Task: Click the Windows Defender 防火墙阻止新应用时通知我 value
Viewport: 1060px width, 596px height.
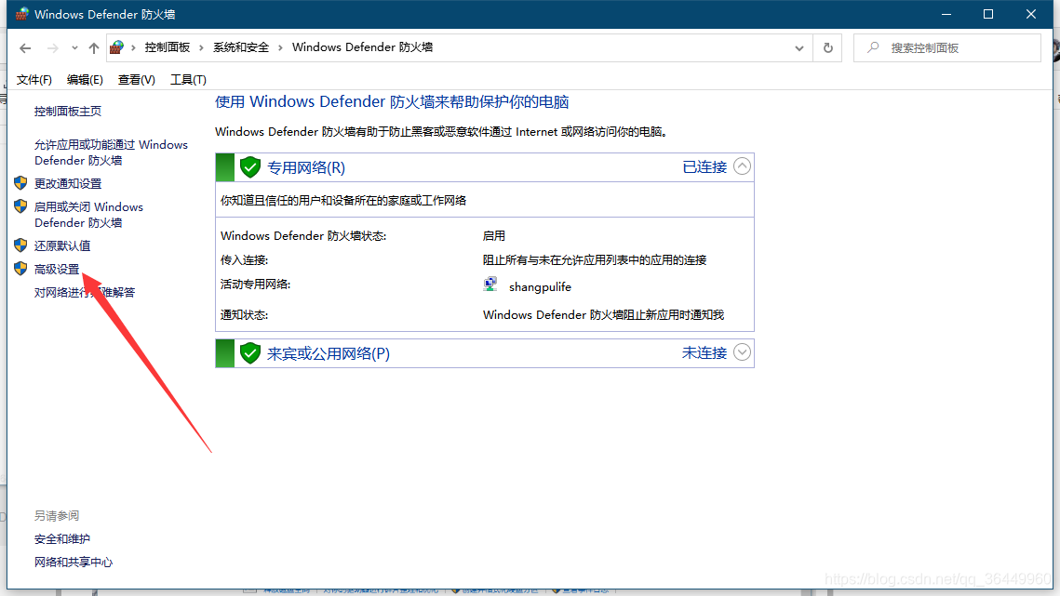Action: click(604, 315)
